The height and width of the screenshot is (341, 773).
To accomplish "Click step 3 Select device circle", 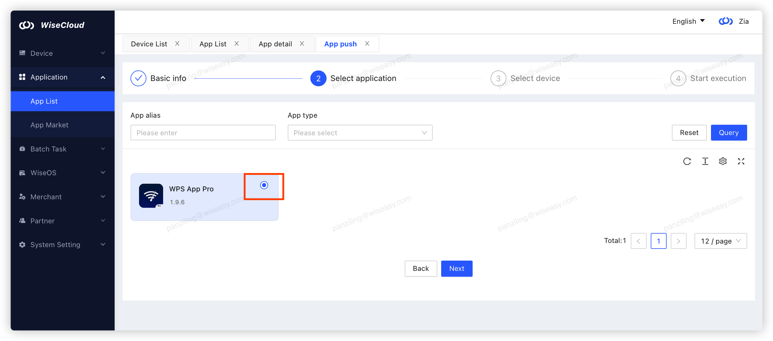I will [498, 78].
